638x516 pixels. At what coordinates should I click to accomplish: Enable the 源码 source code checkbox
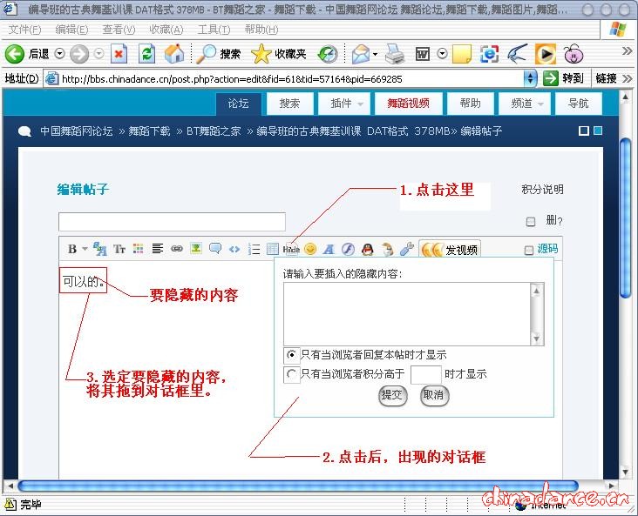click(528, 250)
